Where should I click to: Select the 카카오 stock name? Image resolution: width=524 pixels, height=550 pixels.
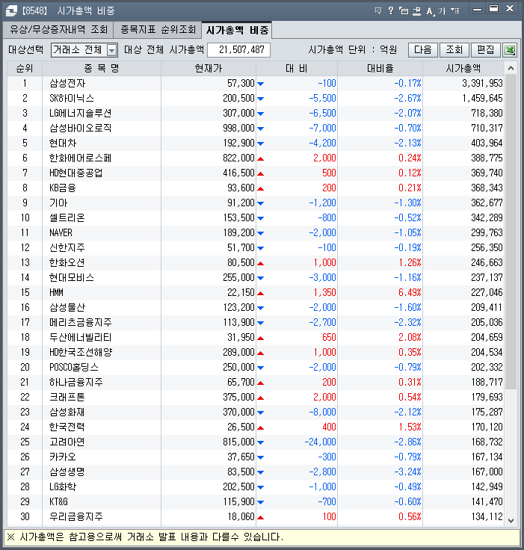pyautogui.click(x=63, y=457)
